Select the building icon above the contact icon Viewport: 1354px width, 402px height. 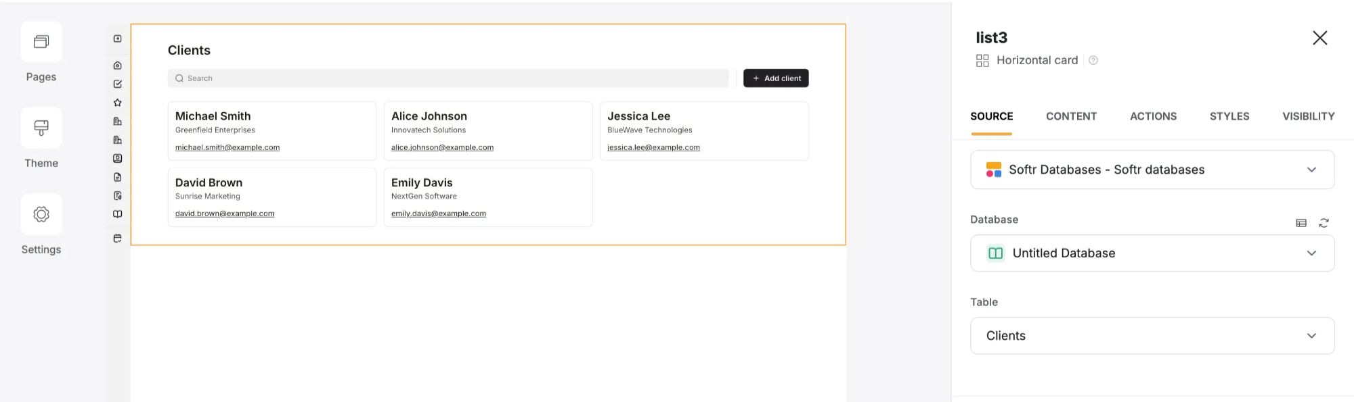117,140
